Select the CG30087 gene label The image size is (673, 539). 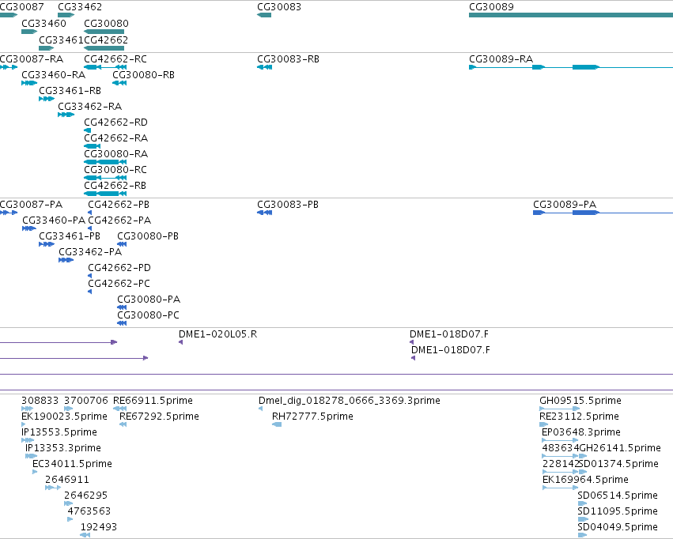tap(22, 7)
